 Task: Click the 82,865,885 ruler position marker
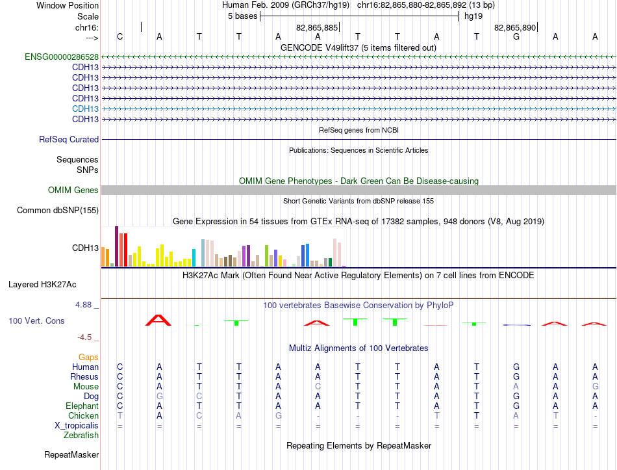[x=318, y=27]
